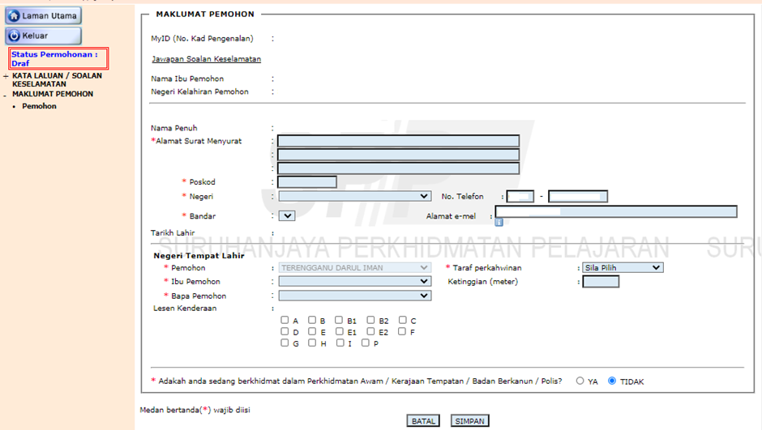This screenshot has height=430, width=762.
Task: Tick driving licence class E2 checkbox
Action: pos(370,331)
